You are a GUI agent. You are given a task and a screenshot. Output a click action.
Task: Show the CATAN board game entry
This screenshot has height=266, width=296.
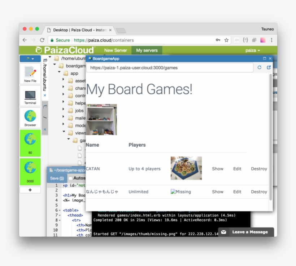tap(217, 168)
